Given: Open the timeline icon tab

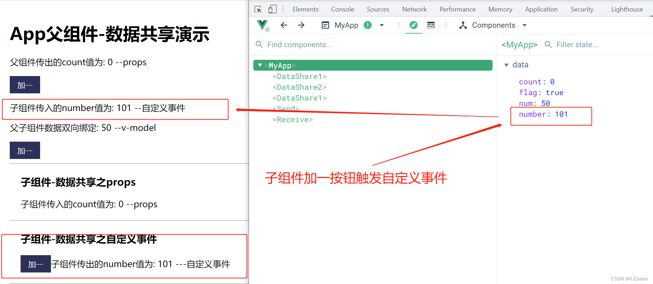Looking at the screenshot, I should 431,25.
